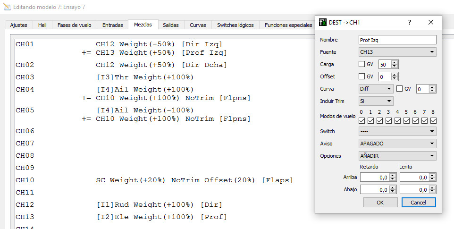Toggle the GV checkbox next to Curva

pos(400,89)
